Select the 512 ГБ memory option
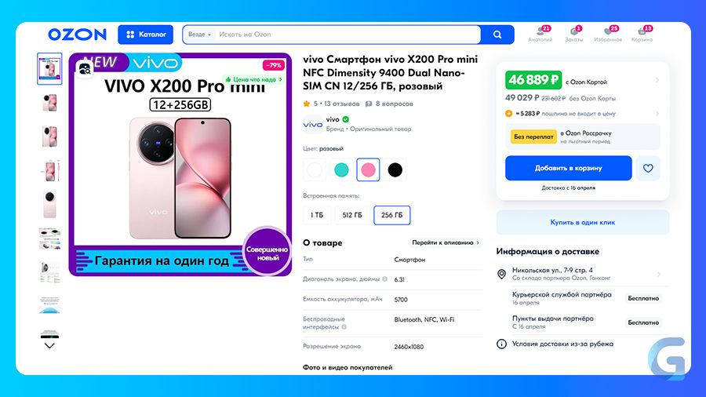Viewport: 706px width, 397px height. coord(352,215)
